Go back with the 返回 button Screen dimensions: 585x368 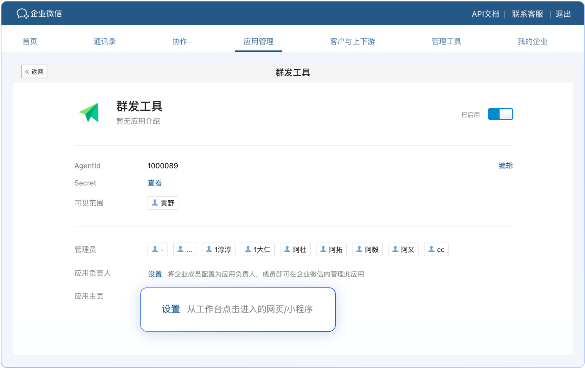coord(34,72)
